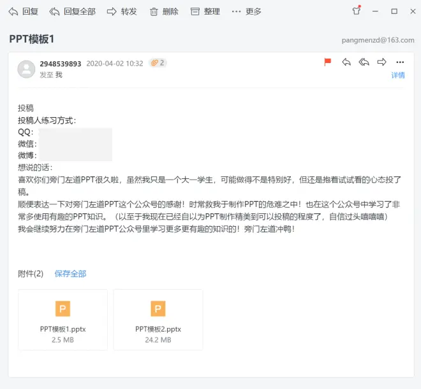
Task: Delete the email with 删除 button
Action: coord(164,11)
